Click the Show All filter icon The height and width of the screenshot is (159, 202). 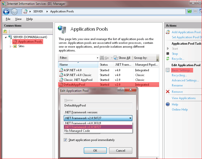(x=116, y=58)
